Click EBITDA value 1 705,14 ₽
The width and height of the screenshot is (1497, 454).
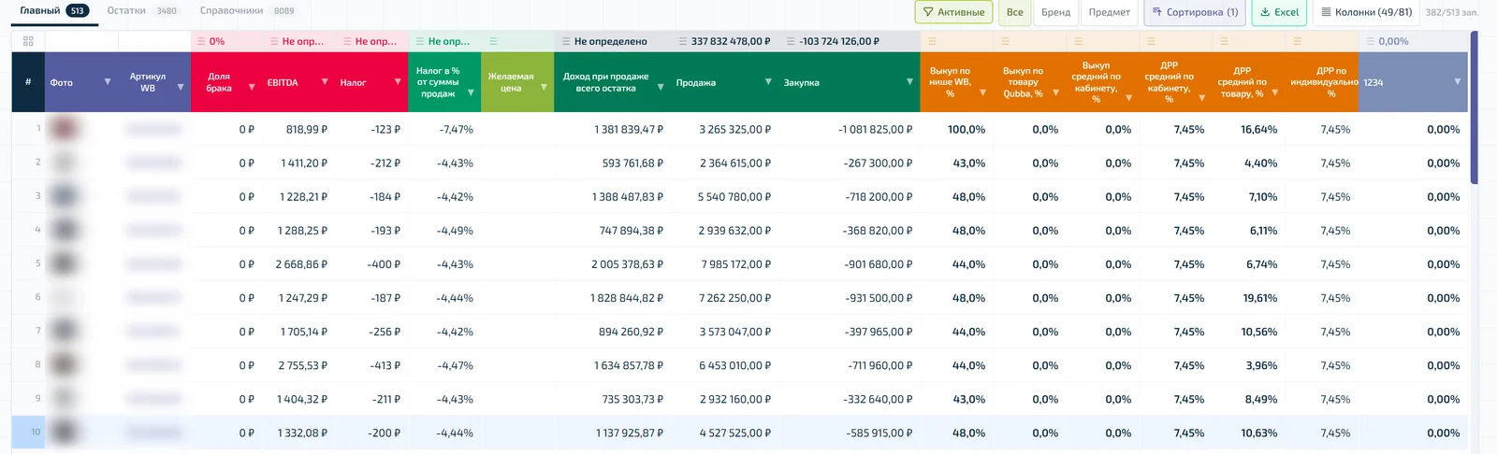tap(304, 332)
